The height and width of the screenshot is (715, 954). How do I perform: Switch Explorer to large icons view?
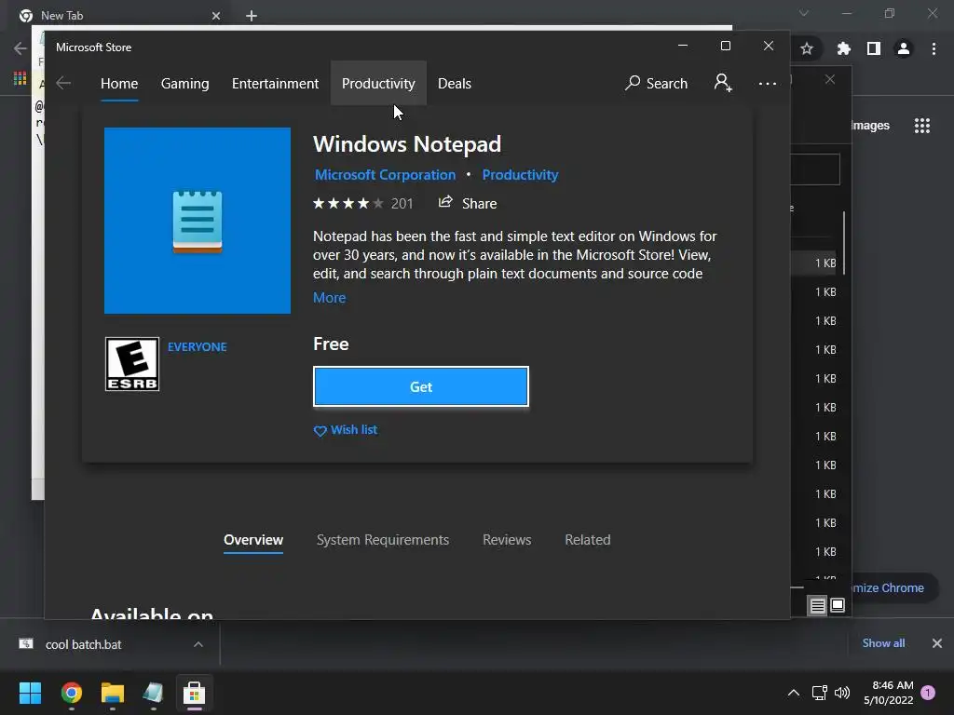click(x=838, y=605)
